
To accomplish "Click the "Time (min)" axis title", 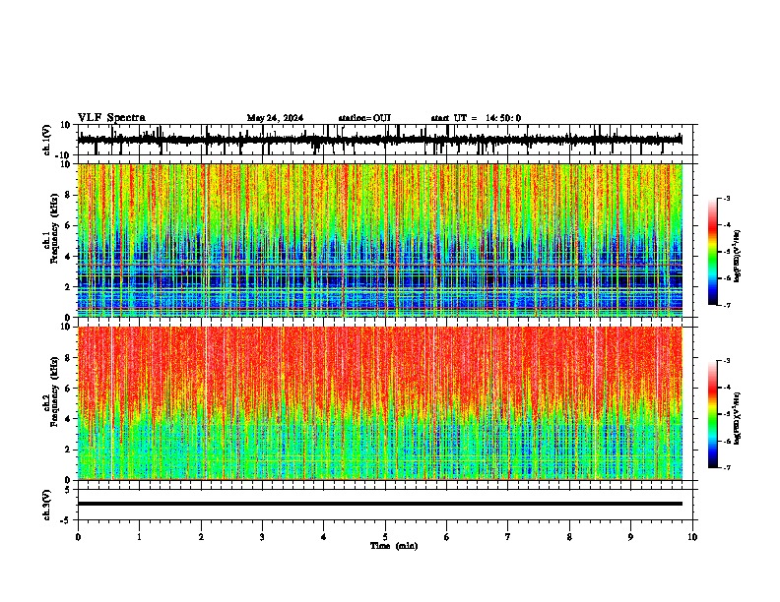I will (394, 546).
